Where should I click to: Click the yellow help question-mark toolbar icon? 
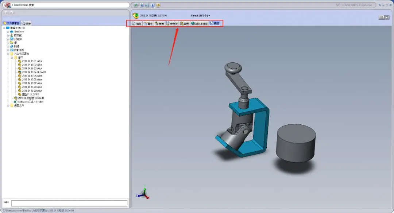(158, 5)
